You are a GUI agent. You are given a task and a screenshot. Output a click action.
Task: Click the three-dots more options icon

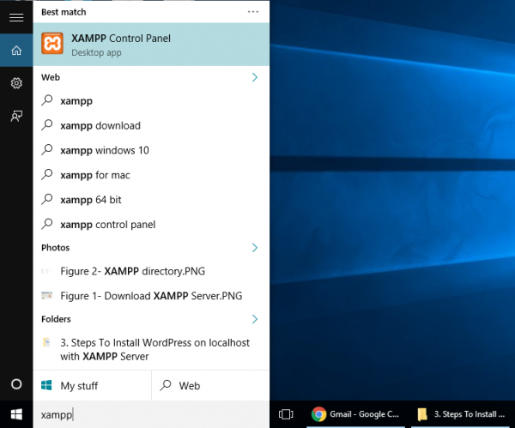(253, 12)
